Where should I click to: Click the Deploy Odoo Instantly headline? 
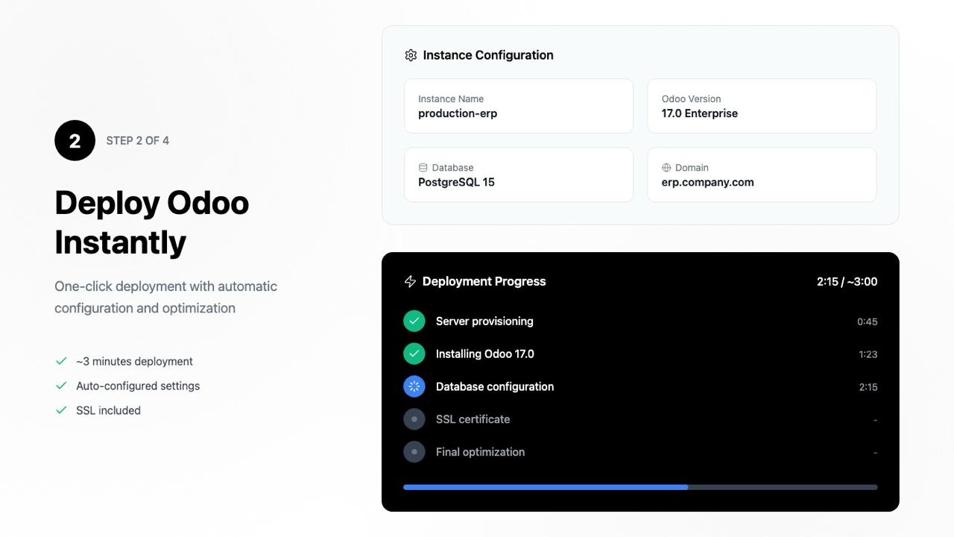(152, 222)
